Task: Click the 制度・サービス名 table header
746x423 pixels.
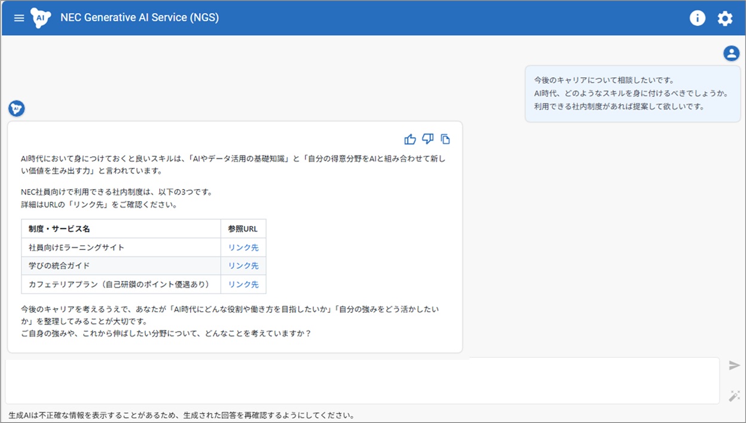Action: [x=59, y=229]
